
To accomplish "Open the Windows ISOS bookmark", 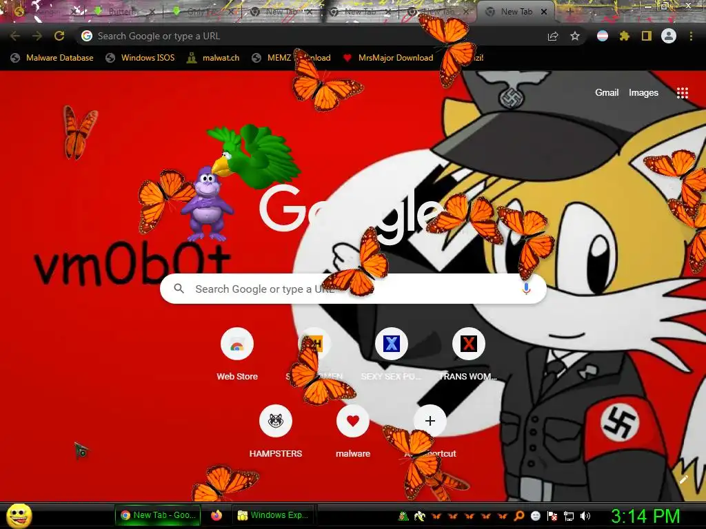I will (x=140, y=58).
